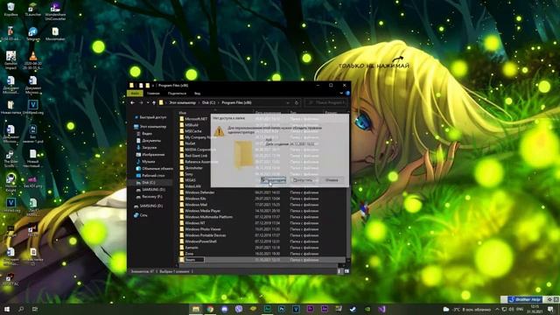Select Disk (C:) in navigation pane
Image resolution: width=560 pixels, height=315 pixels.
click(146, 183)
